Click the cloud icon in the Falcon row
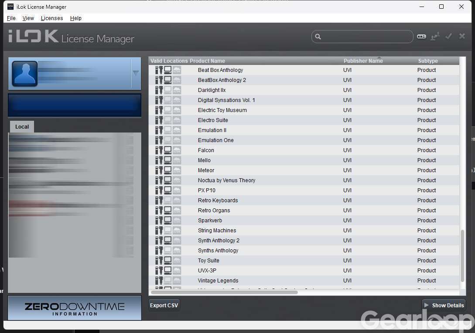 [177, 150]
